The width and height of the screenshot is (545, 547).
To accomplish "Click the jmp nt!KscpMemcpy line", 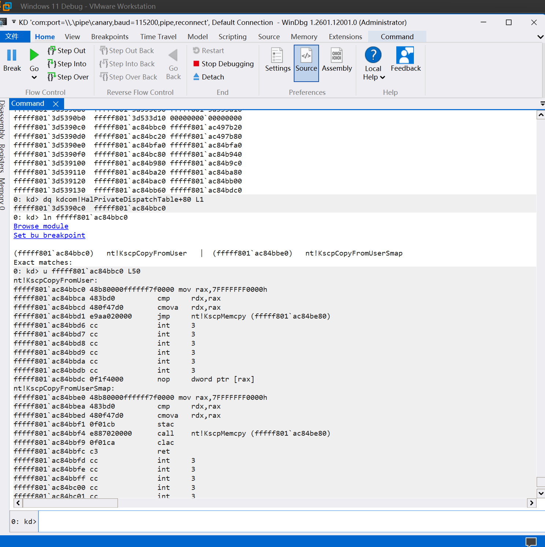I will tap(172, 316).
